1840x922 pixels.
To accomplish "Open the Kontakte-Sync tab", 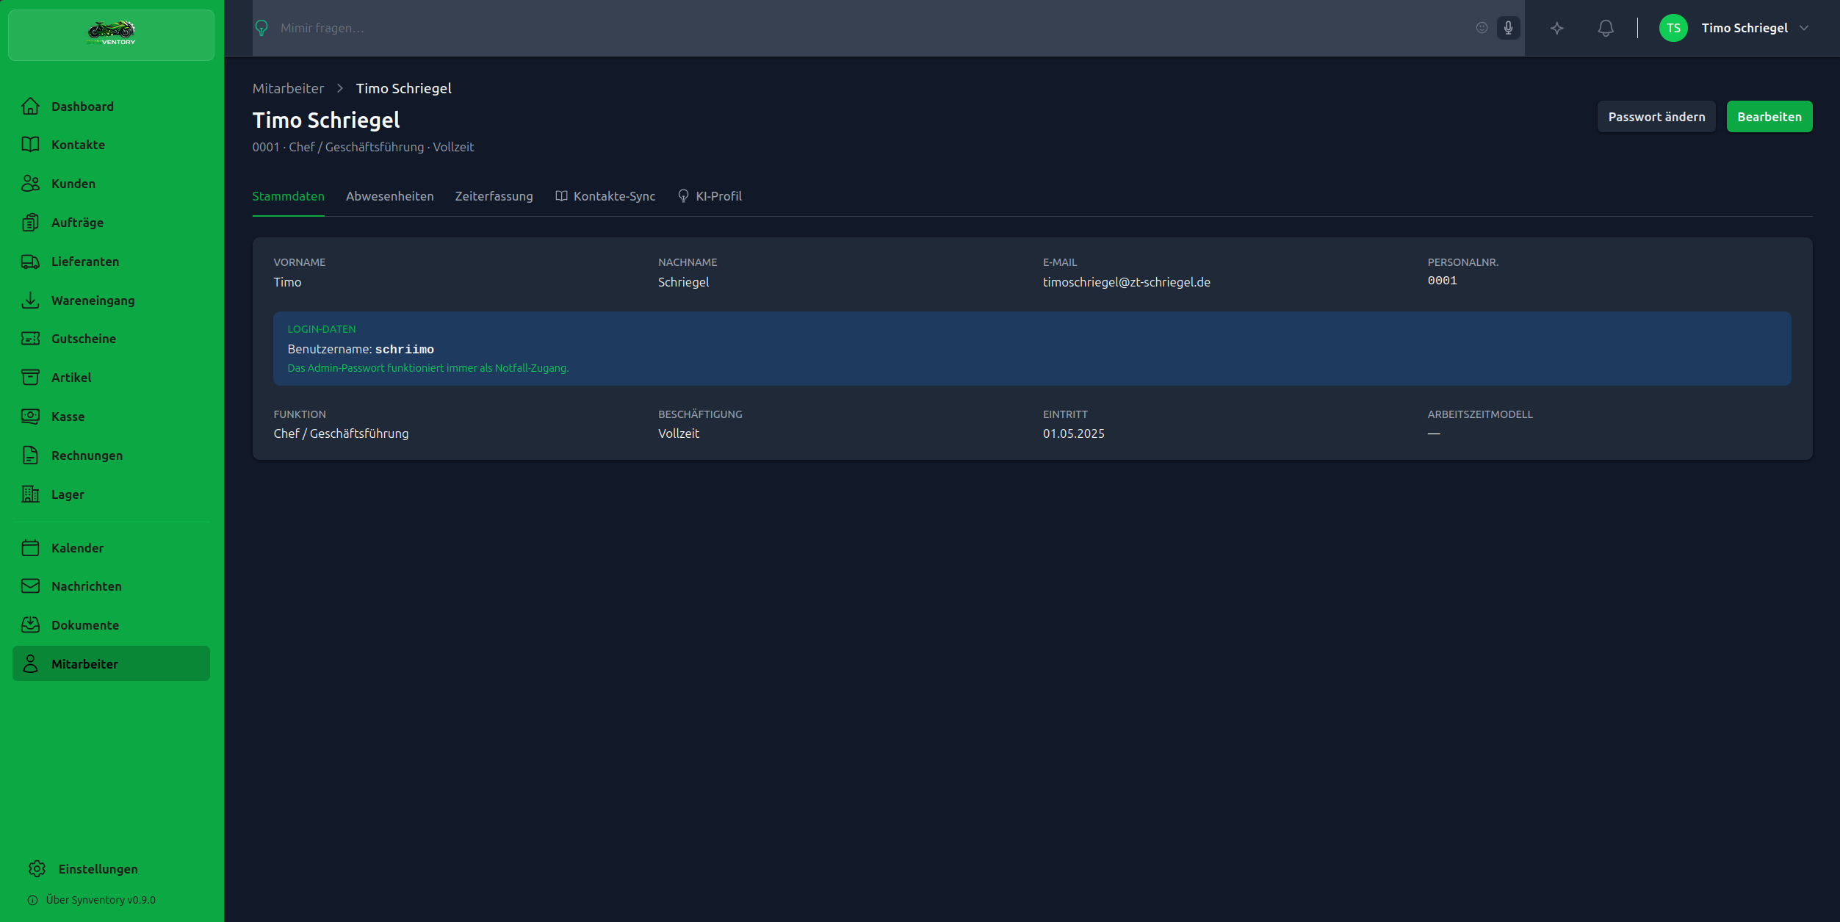I will pos(605,196).
